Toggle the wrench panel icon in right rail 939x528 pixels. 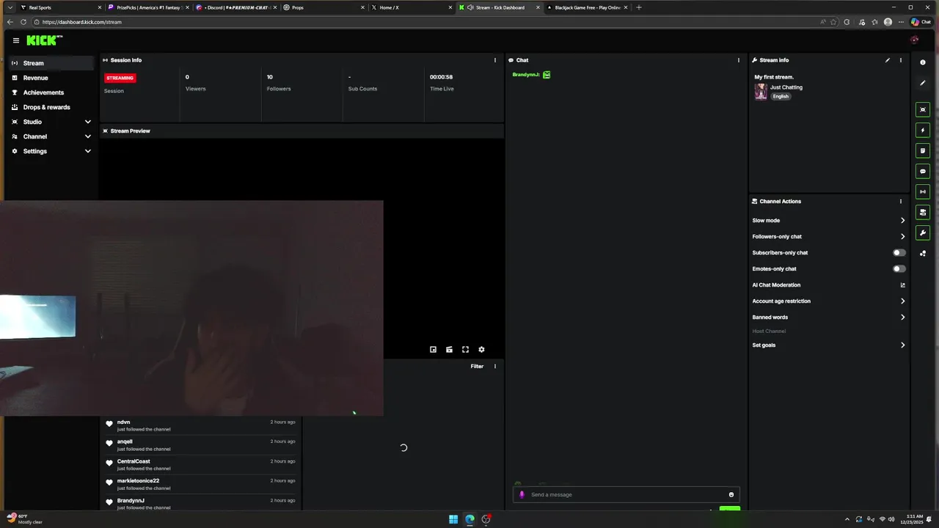(923, 232)
